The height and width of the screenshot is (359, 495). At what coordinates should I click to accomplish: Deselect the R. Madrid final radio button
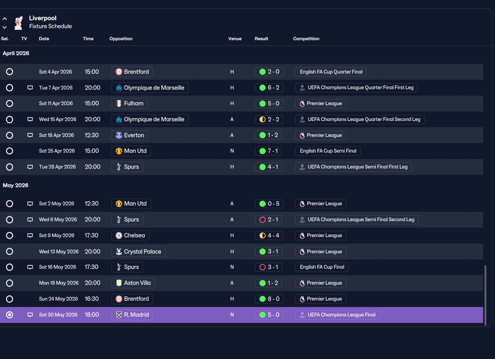(x=10, y=315)
